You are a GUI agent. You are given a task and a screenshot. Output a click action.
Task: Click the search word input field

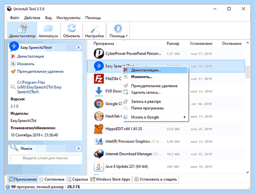tap(45, 158)
